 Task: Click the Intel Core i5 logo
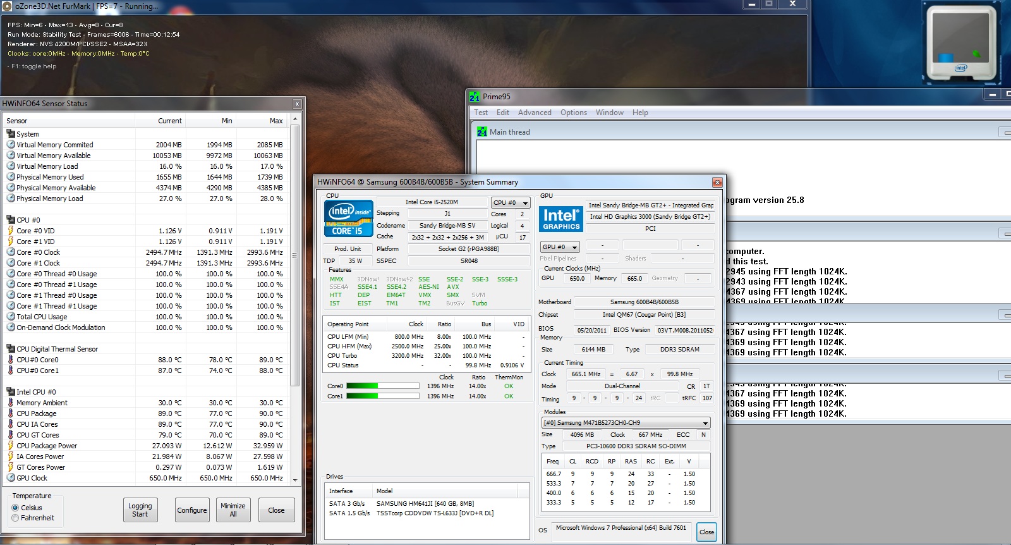tap(348, 219)
